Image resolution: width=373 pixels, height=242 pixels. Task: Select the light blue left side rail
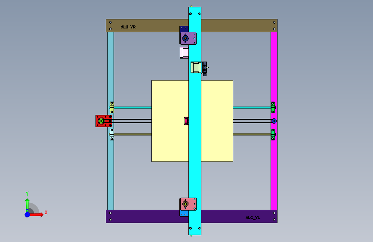click(111, 121)
